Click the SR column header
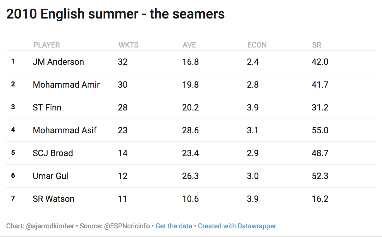This screenshot has height=237, width=382. 317,45
